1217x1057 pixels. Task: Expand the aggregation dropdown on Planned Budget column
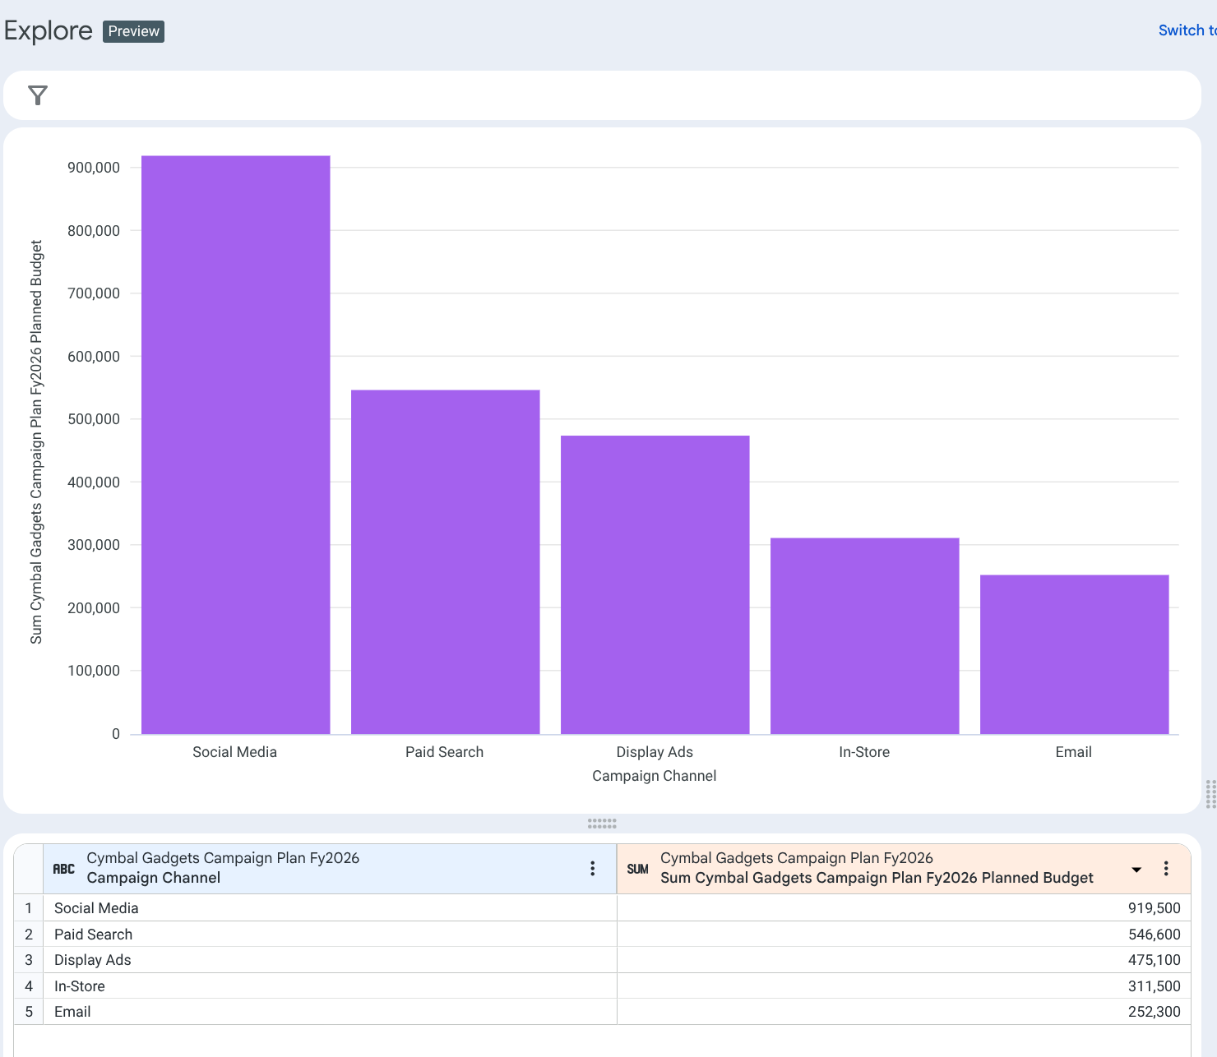pos(1136,869)
